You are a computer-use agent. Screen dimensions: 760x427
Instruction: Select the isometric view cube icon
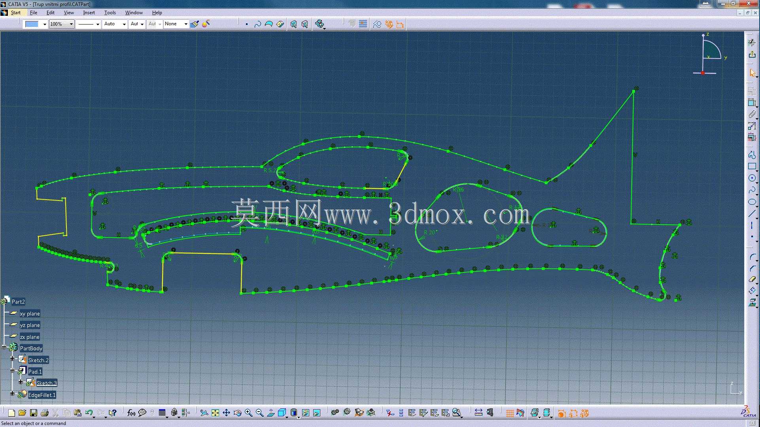[x=282, y=413]
